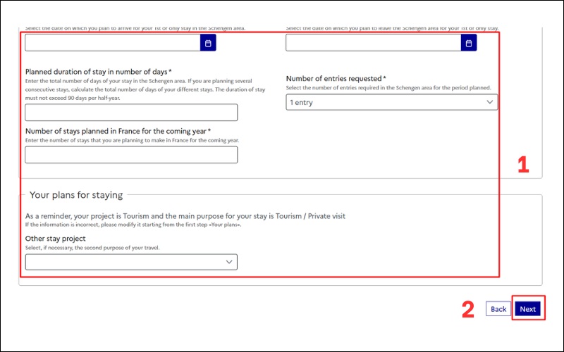Click the 'Planned duration of stay' label
The width and height of the screenshot is (564, 352).
[x=99, y=72]
